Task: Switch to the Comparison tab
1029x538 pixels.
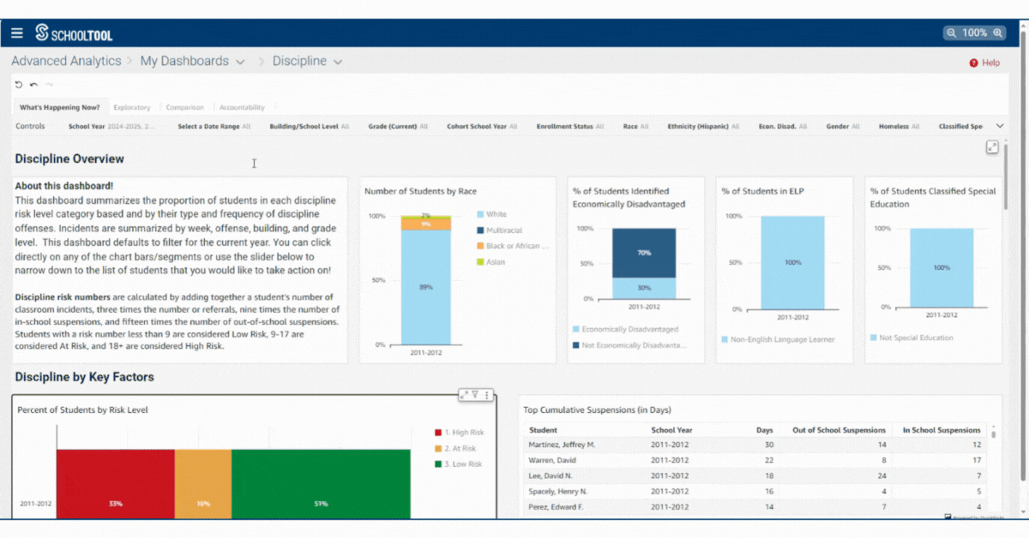Action: point(185,108)
